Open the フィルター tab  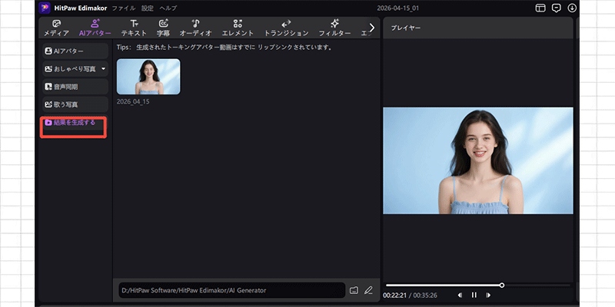(x=334, y=28)
